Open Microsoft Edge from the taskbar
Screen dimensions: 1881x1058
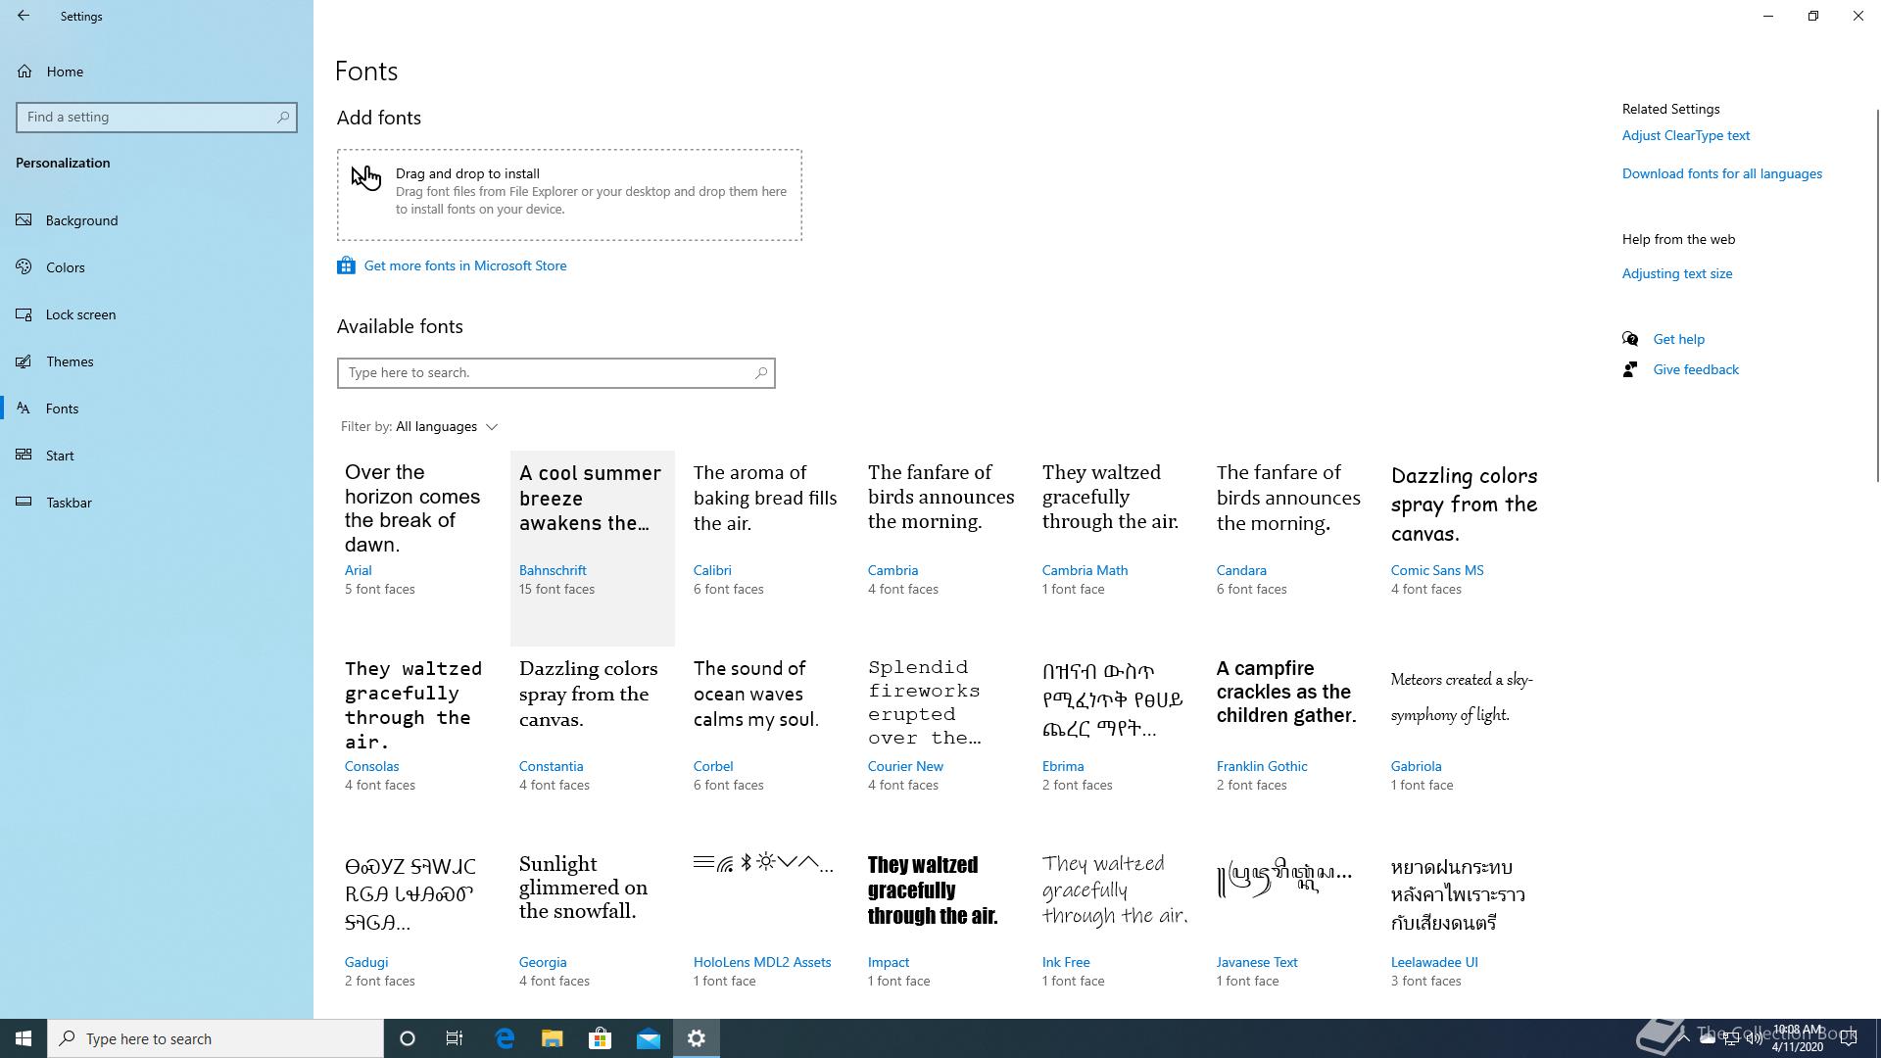click(x=505, y=1038)
